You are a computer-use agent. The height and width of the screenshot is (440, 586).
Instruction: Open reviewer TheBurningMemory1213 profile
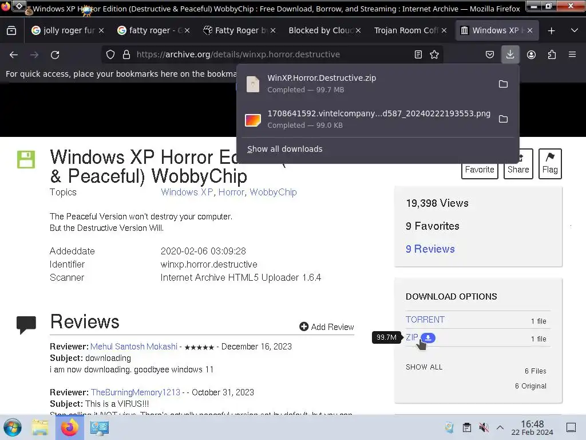tap(136, 392)
